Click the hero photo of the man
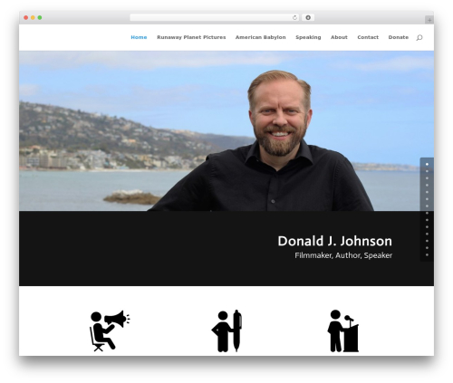The image size is (453, 383). [226, 130]
